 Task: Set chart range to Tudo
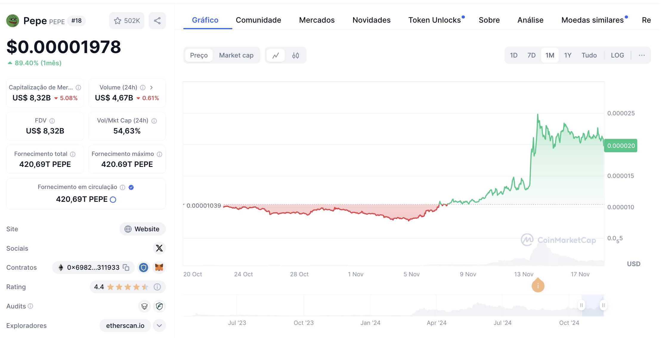(589, 55)
